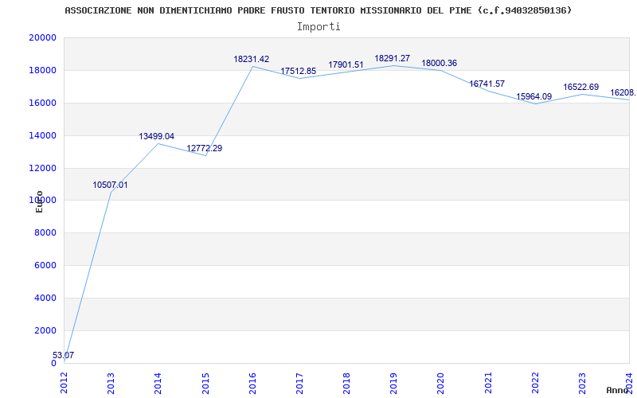Select the 18000.36 label for 2020

pos(440,64)
